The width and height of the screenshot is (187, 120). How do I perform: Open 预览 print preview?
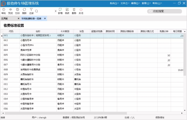tap(11, 11)
